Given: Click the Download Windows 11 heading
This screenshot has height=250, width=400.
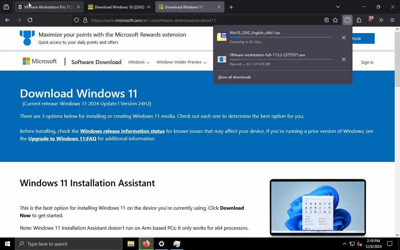Looking at the screenshot, I should 78,93.
